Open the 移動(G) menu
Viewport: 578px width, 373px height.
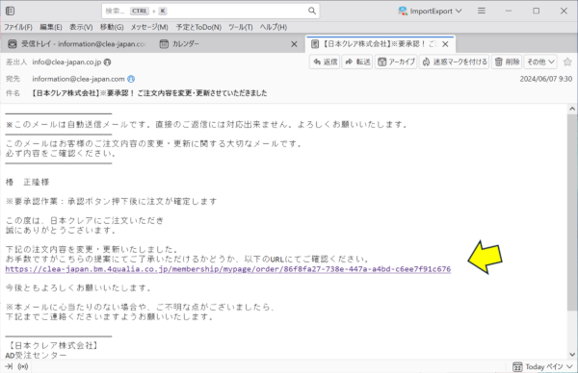click(x=112, y=27)
